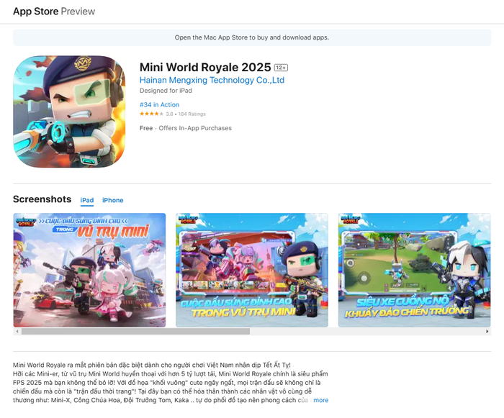Click the Mini World Royale 2025 title

point(205,67)
